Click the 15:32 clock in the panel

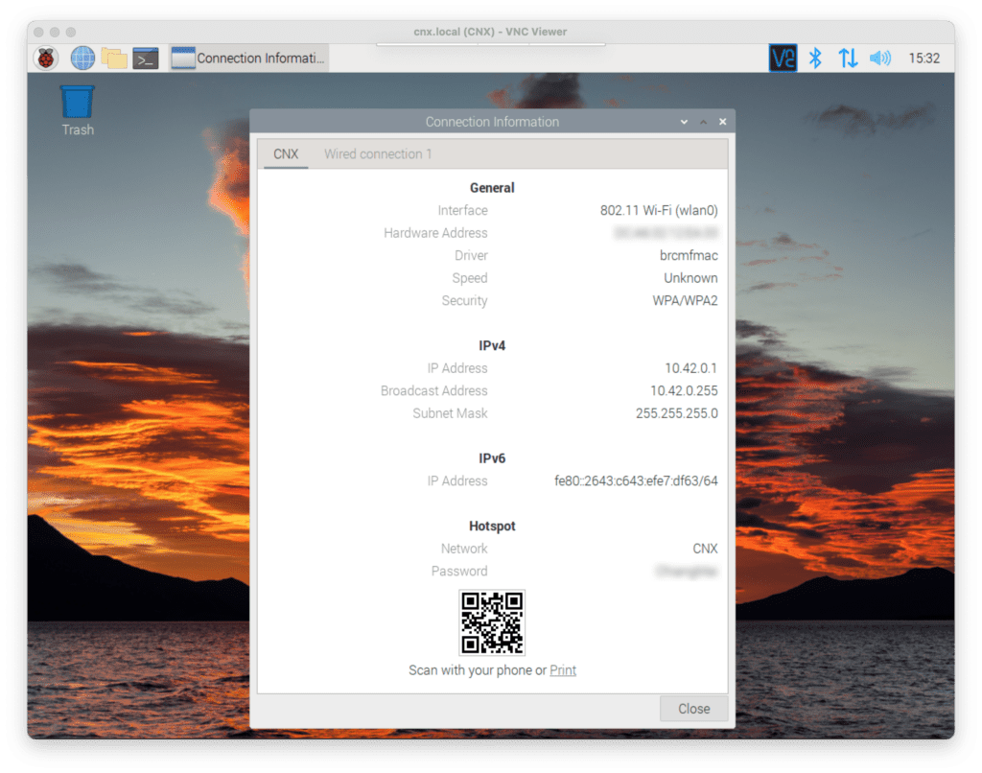(x=924, y=59)
